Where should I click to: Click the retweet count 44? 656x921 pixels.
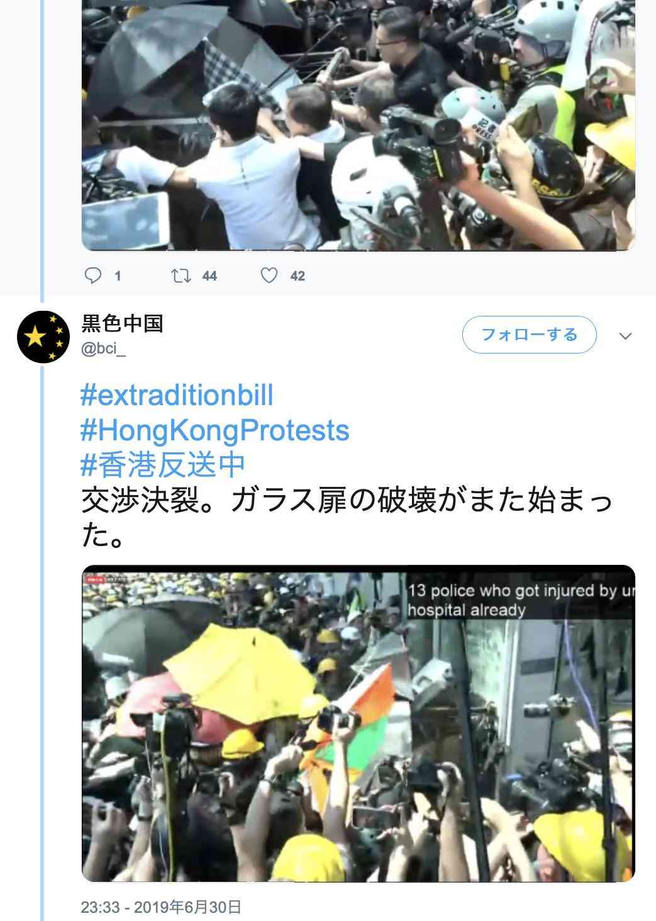click(209, 276)
